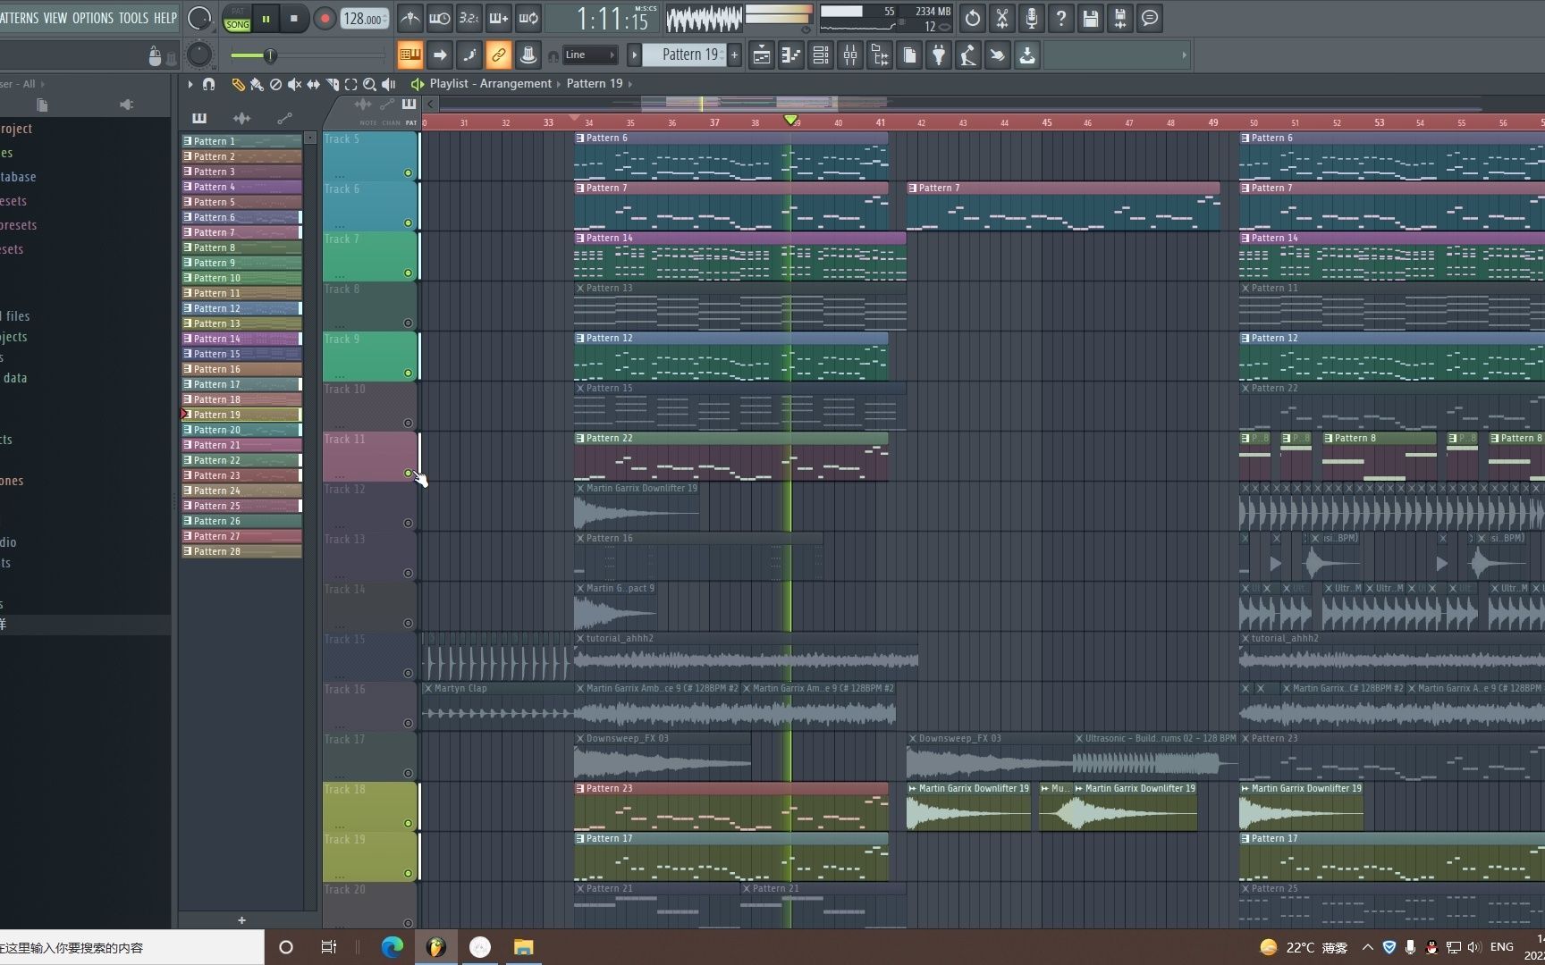Click arrow after Pattern 19 breadcrumb
1545x965 pixels.
(x=630, y=84)
